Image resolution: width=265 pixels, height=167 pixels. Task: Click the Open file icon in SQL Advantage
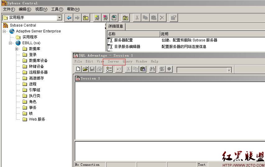point(85,69)
